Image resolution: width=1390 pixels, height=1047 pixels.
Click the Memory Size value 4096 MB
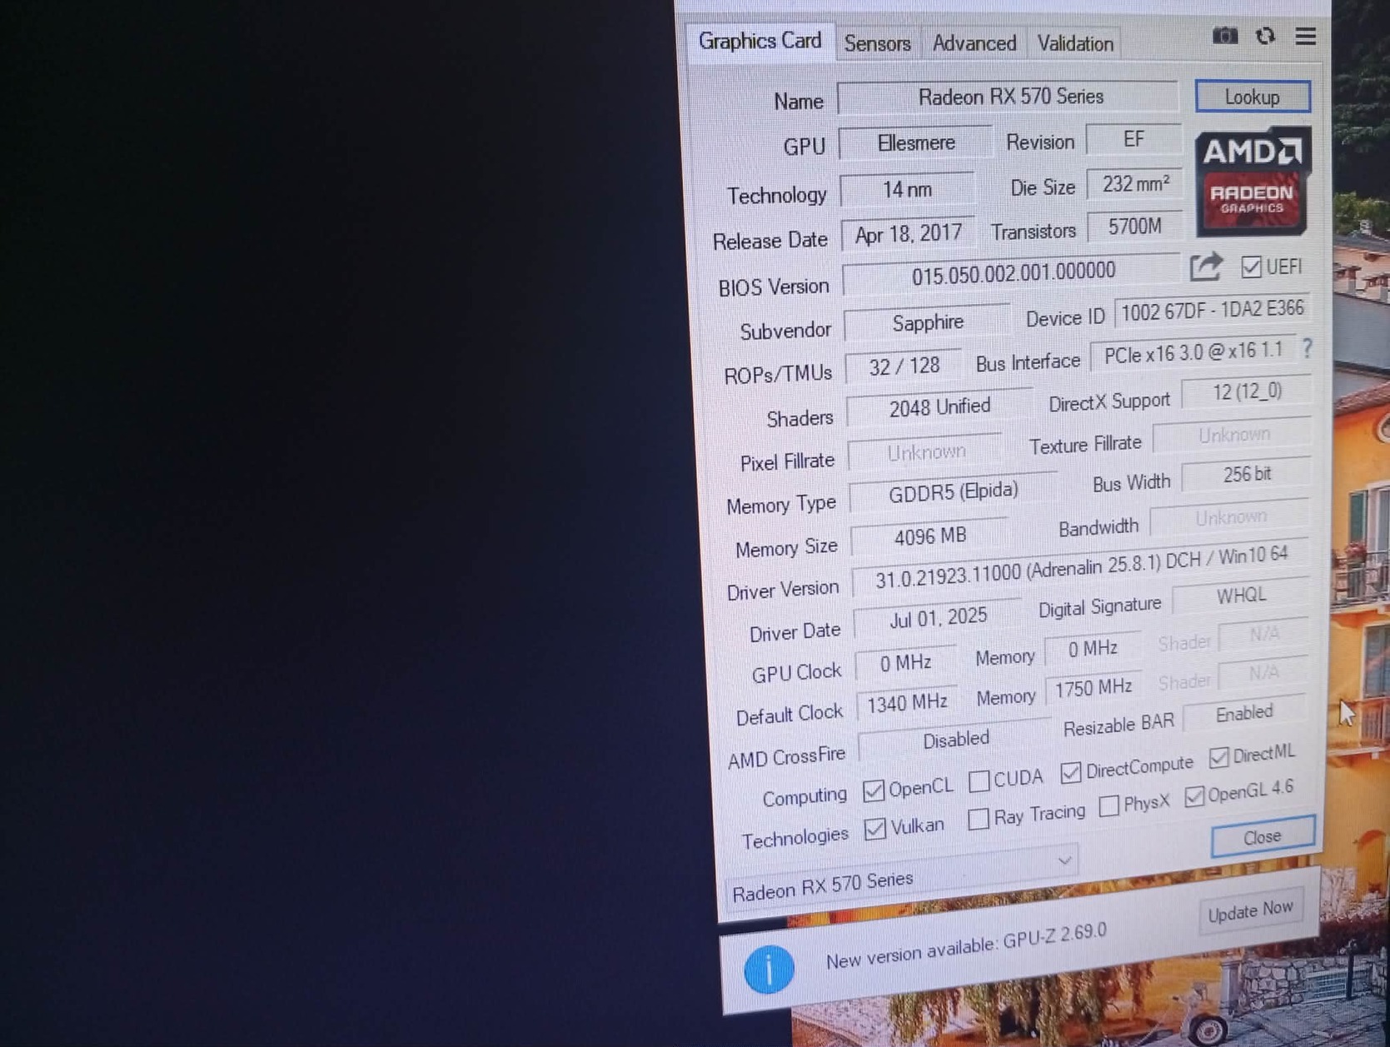tap(929, 536)
